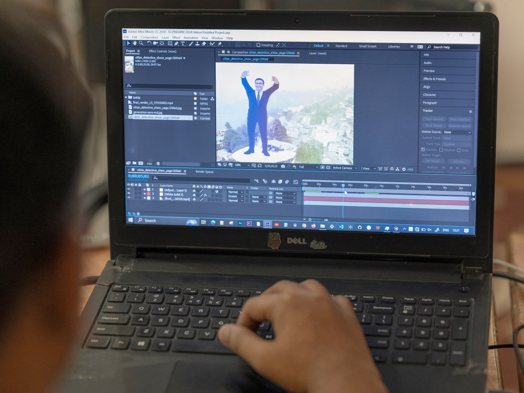Select the Hand tool in the toolbar

135,43
